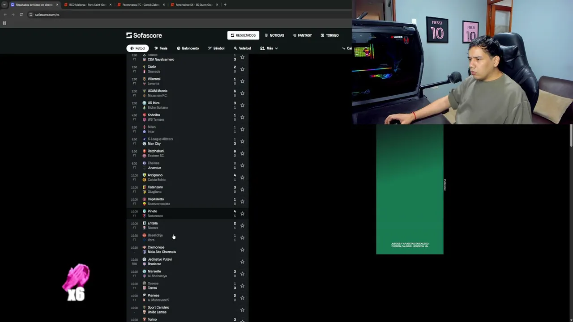Click the Chelsea team crest

pos(144,163)
